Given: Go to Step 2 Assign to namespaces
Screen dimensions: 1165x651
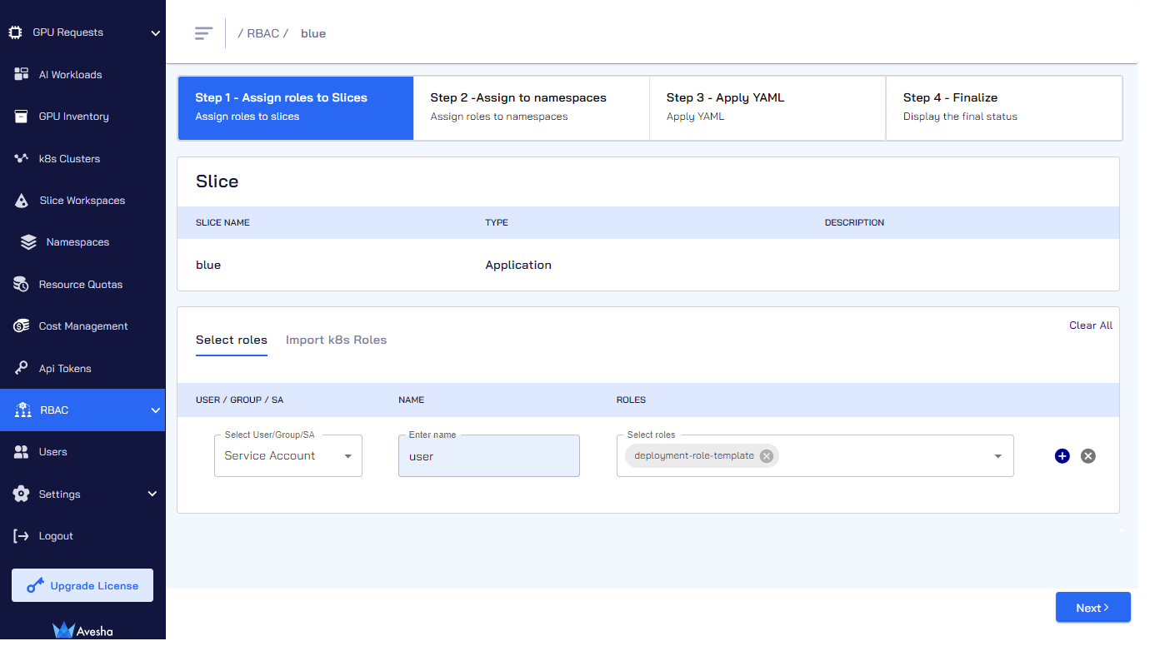Looking at the screenshot, I should (532, 108).
